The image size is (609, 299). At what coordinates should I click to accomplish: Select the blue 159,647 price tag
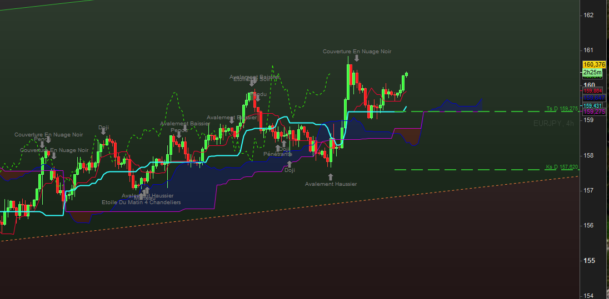[x=593, y=98]
